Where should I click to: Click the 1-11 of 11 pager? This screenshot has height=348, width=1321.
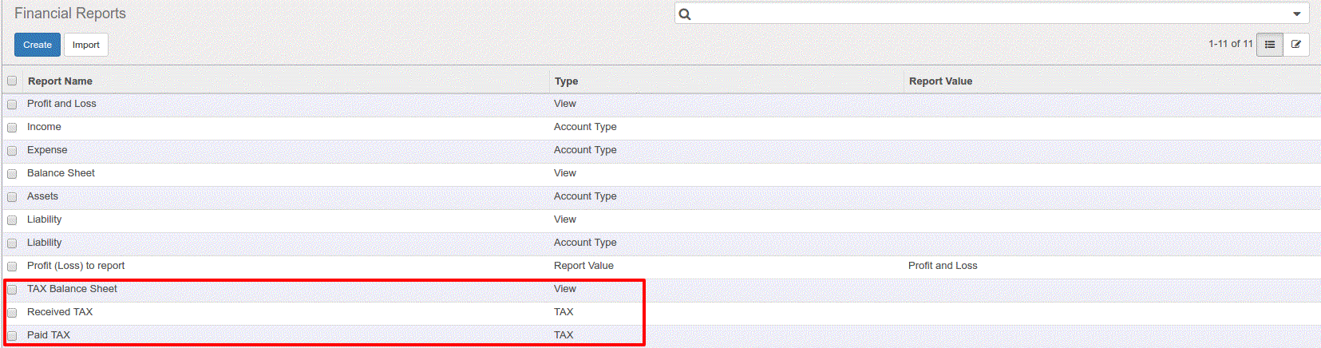click(x=1230, y=44)
